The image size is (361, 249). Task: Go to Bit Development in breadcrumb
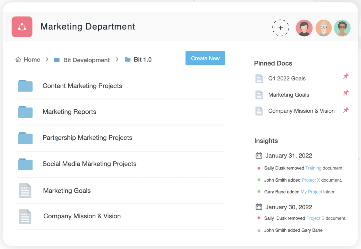pos(86,60)
